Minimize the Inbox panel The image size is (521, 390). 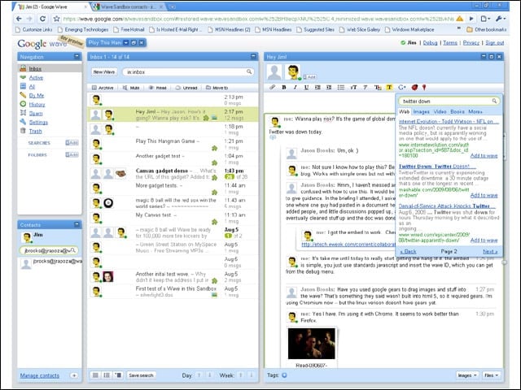coord(253,56)
